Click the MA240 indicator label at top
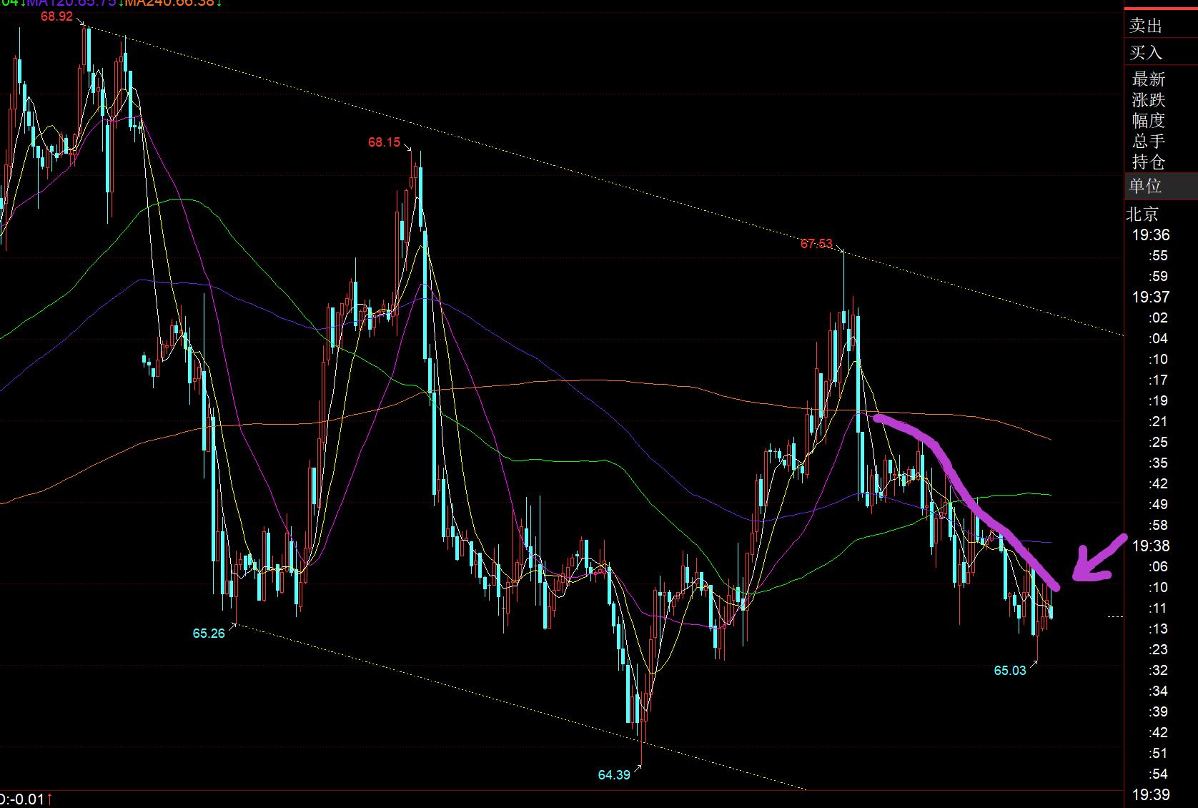This screenshot has width=1198, height=808. (x=169, y=3)
